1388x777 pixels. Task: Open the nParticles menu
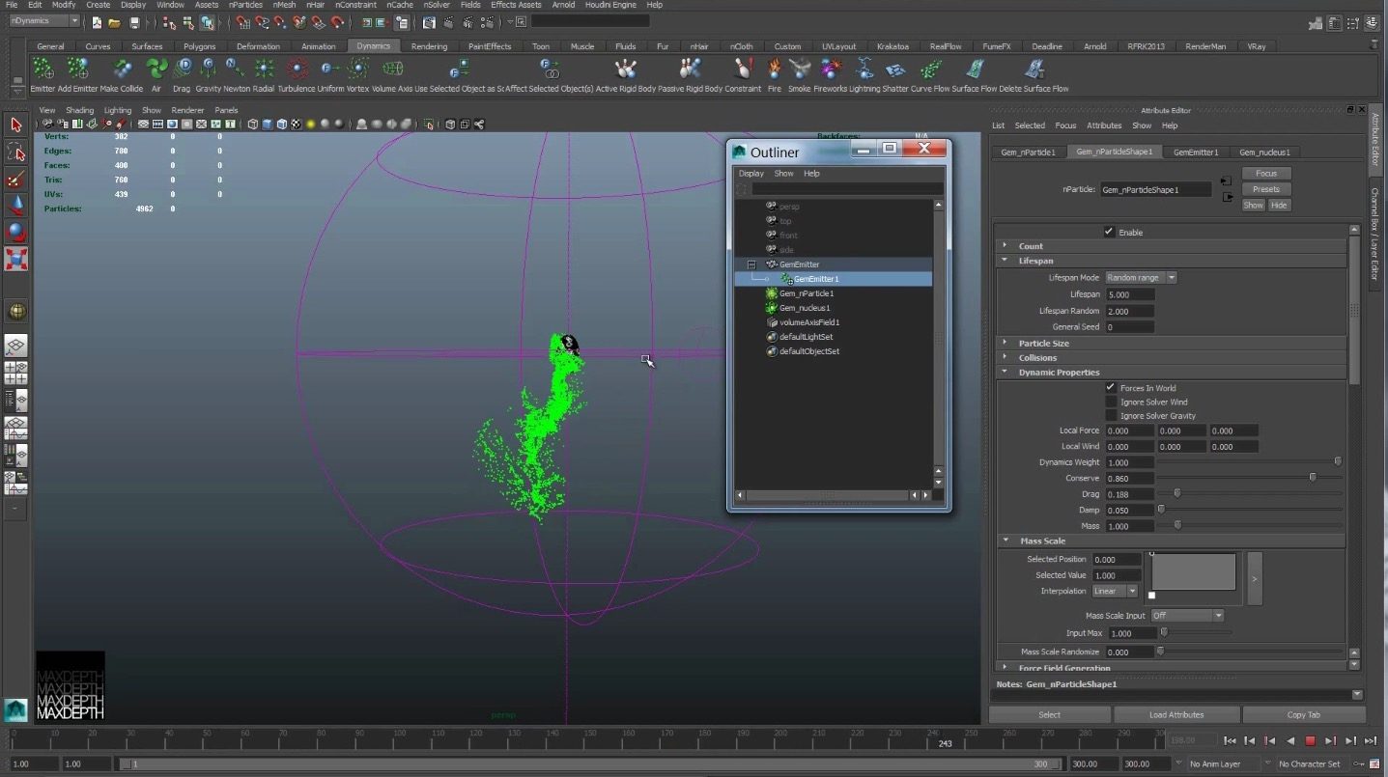(245, 5)
